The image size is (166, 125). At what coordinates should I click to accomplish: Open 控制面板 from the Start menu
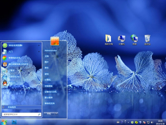tap(49, 86)
